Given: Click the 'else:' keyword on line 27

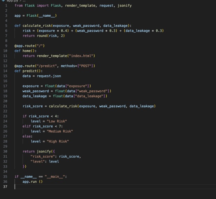Looking at the screenshot, I should click(x=27, y=136).
